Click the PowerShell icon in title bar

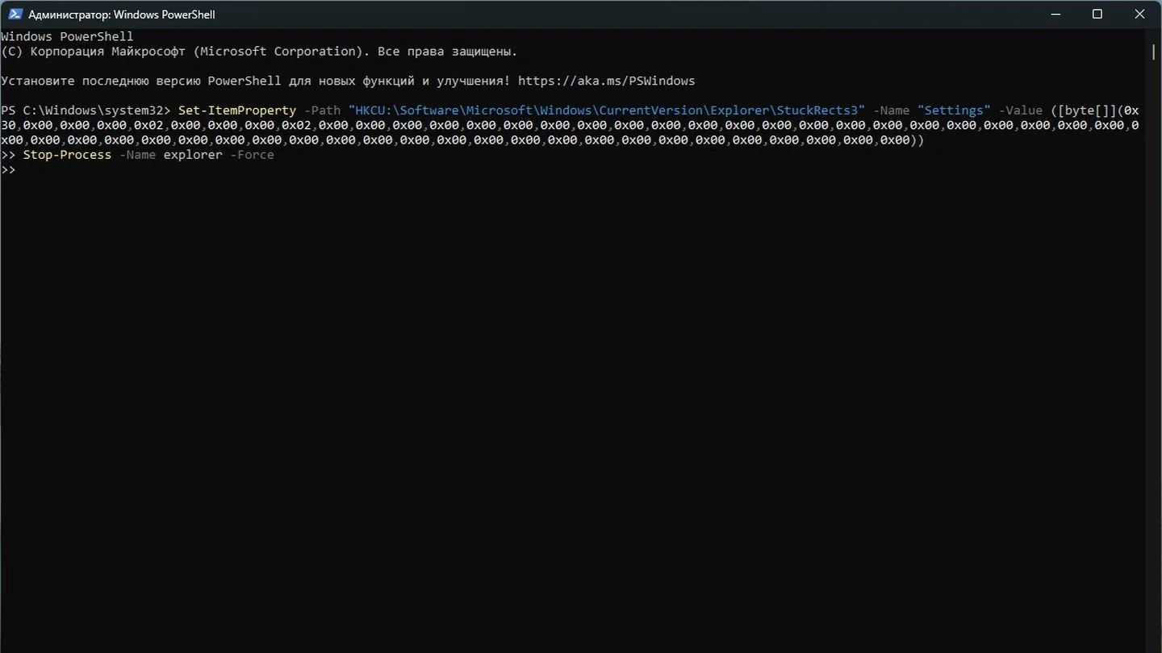(x=15, y=14)
